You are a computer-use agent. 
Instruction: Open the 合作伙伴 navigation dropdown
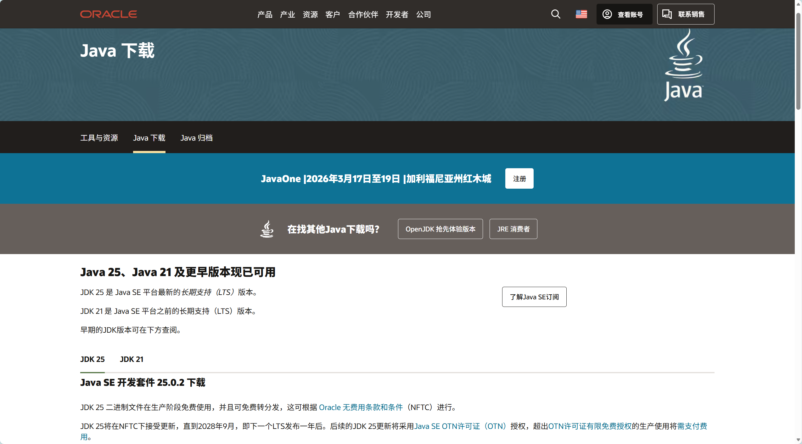click(363, 14)
